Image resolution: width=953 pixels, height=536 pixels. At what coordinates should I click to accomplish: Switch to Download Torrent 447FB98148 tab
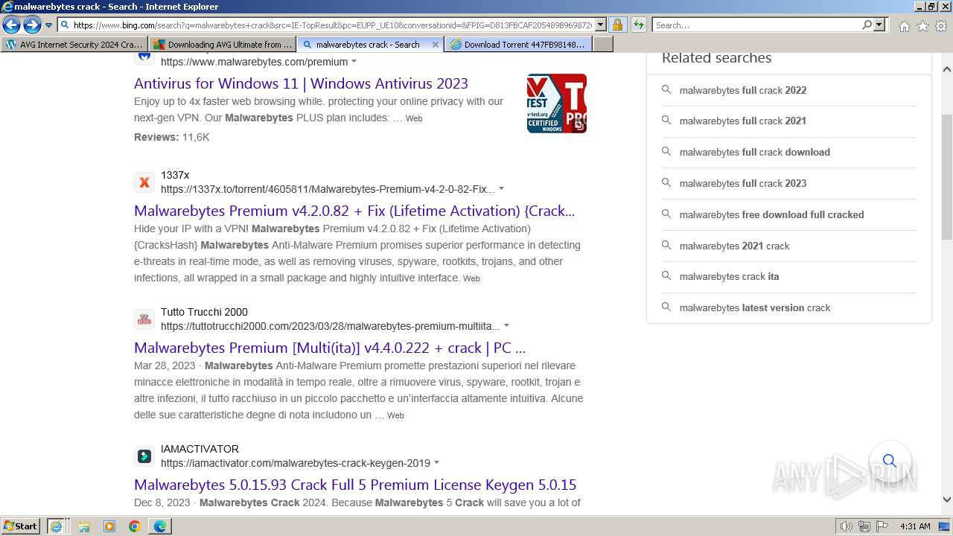click(519, 45)
